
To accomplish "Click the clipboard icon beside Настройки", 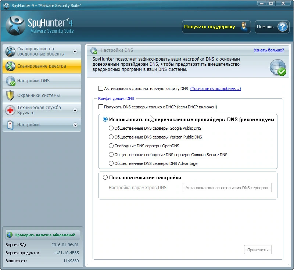I will point(10,125).
